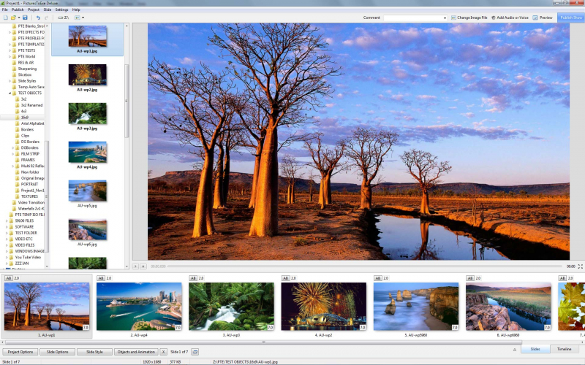Viewport: 585px width, 365px height.
Task: Click the file list view mode icon
Action: point(78,18)
